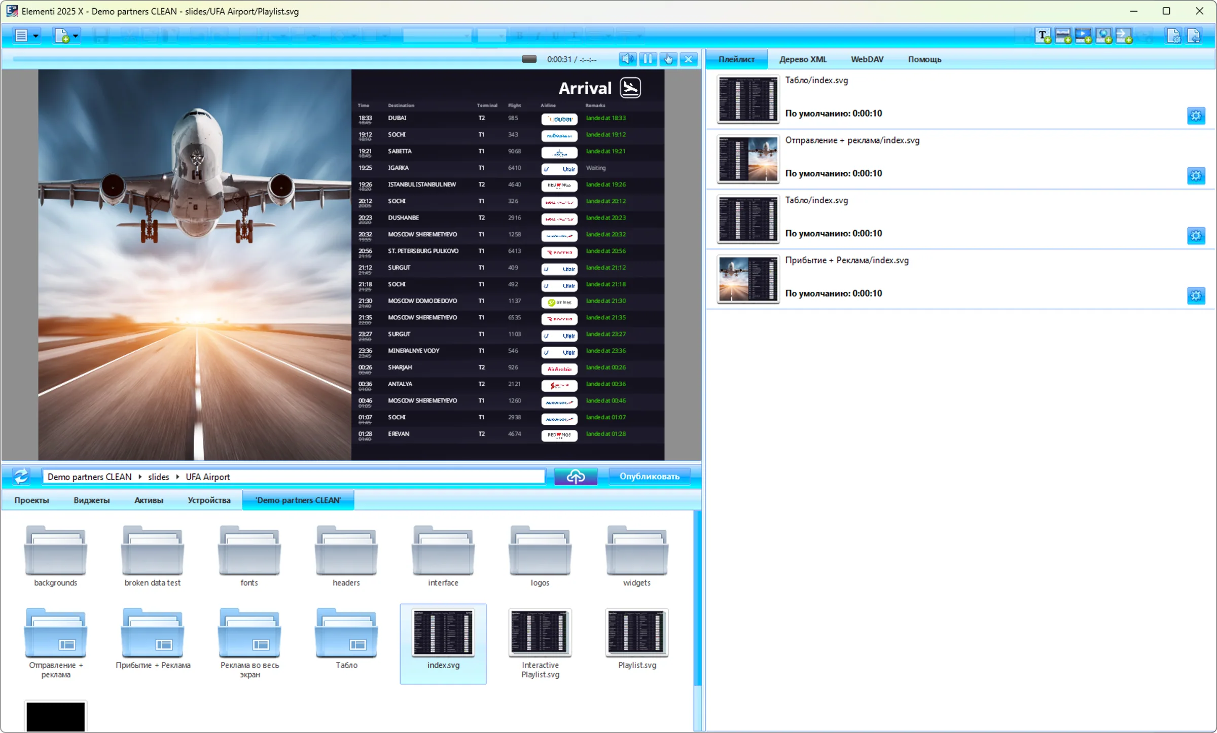This screenshot has width=1217, height=733.
Task: Toggle the hand interaction mode in preview
Action: coord(668,59)
